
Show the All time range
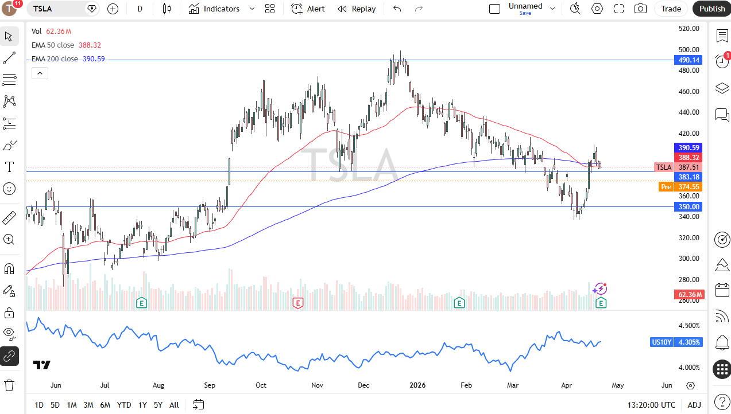174,405
